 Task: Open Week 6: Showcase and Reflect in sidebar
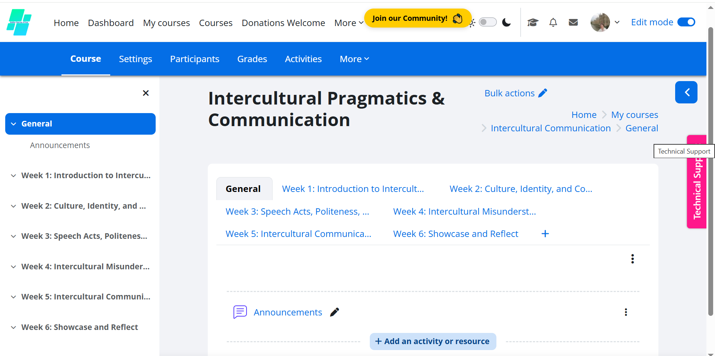click(x=80, y=327)
